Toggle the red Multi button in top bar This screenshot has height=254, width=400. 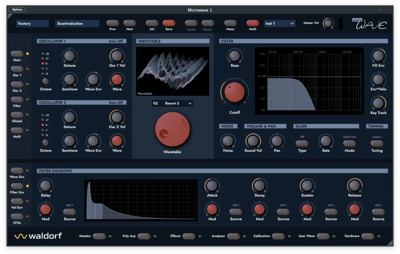(x=253, y=23)
